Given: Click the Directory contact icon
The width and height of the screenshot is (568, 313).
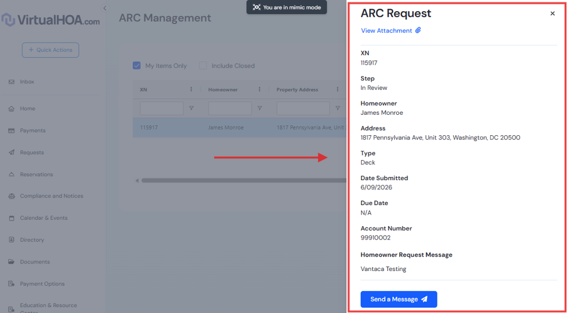Looking at the screenshot, I should tap(11, 240).
